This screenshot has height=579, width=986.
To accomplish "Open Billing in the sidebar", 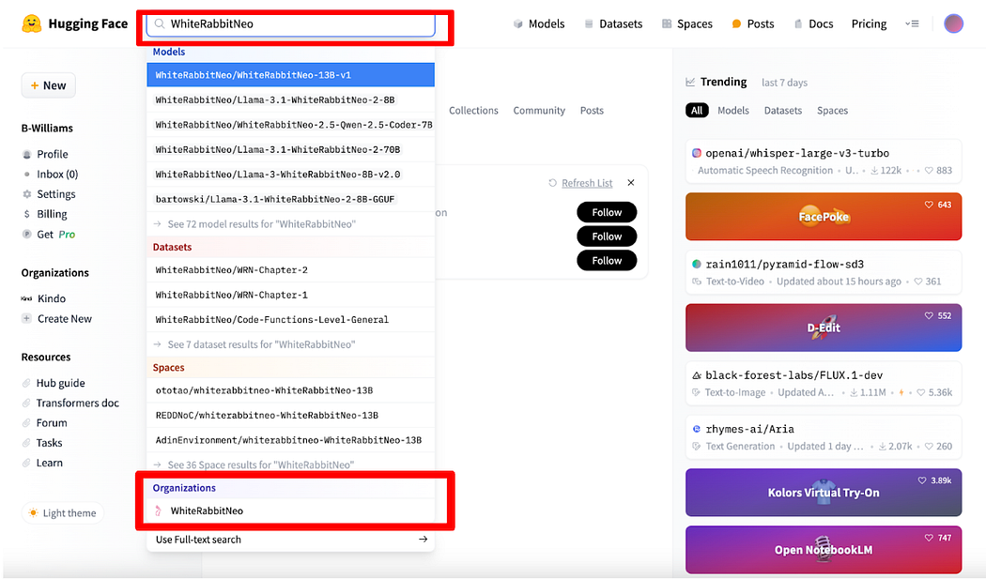I will (45, 214).
